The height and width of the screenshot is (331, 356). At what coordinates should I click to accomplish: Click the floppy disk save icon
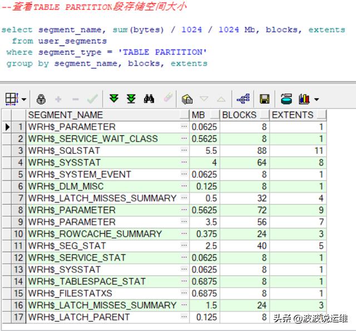click(265, 99)
